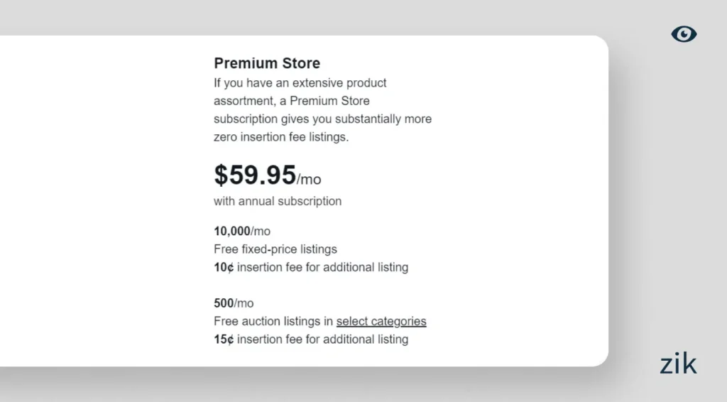Click the eye icon in top-right corner
727x402 pixels.
[684, 34]
